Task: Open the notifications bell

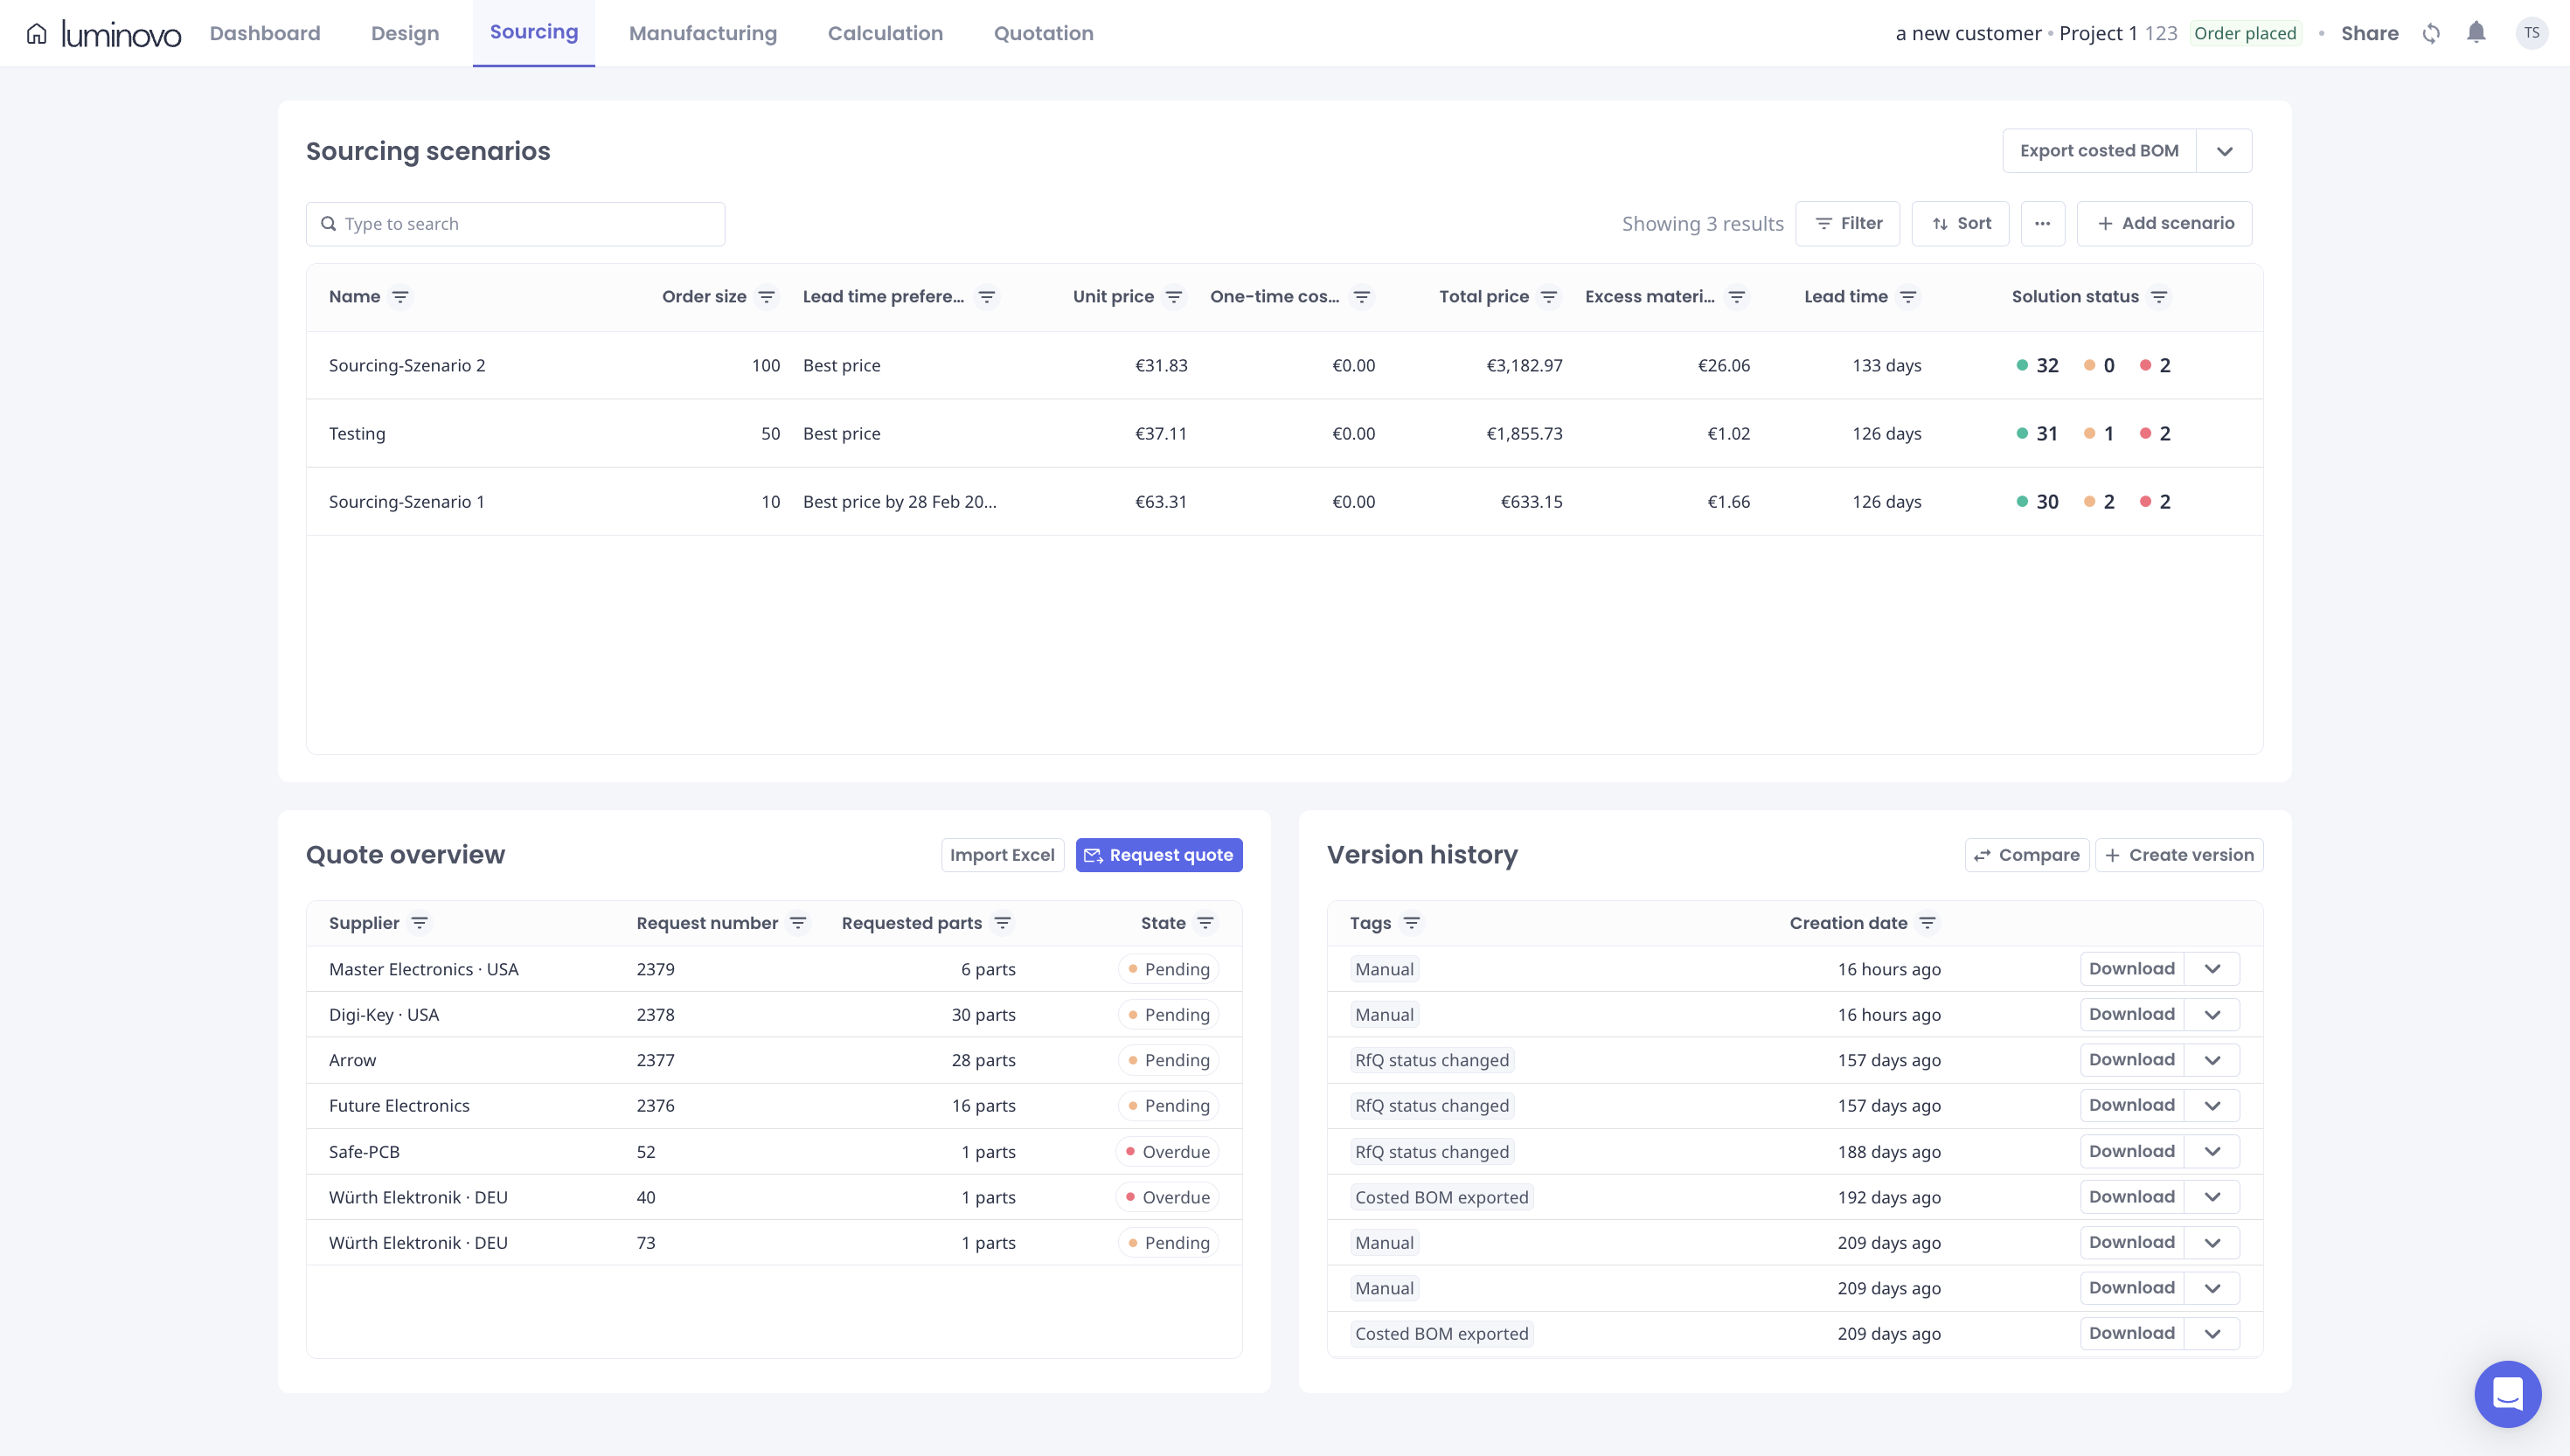Action: click(2477, 32)
